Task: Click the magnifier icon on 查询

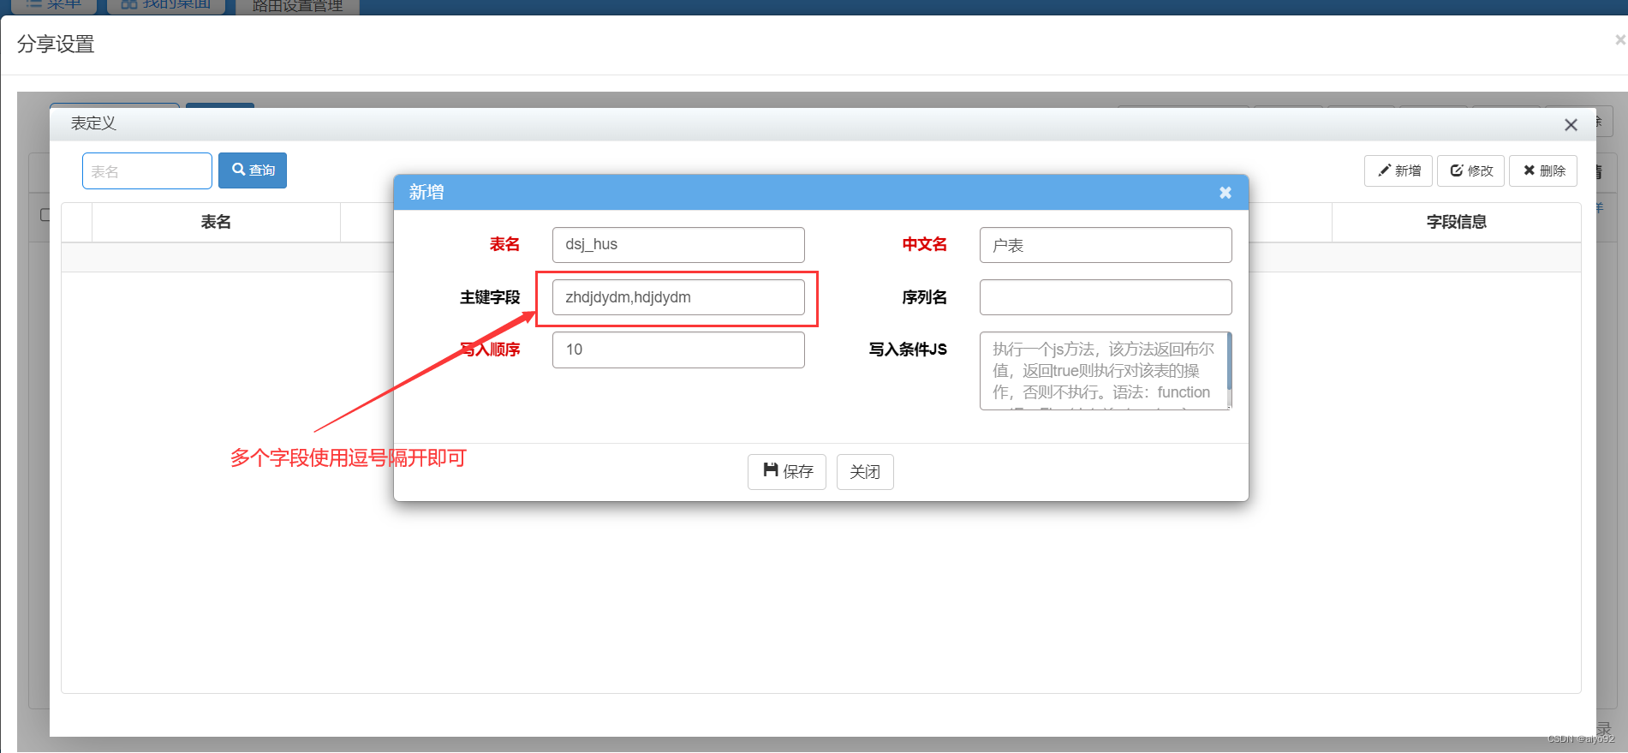Action: 239,169
